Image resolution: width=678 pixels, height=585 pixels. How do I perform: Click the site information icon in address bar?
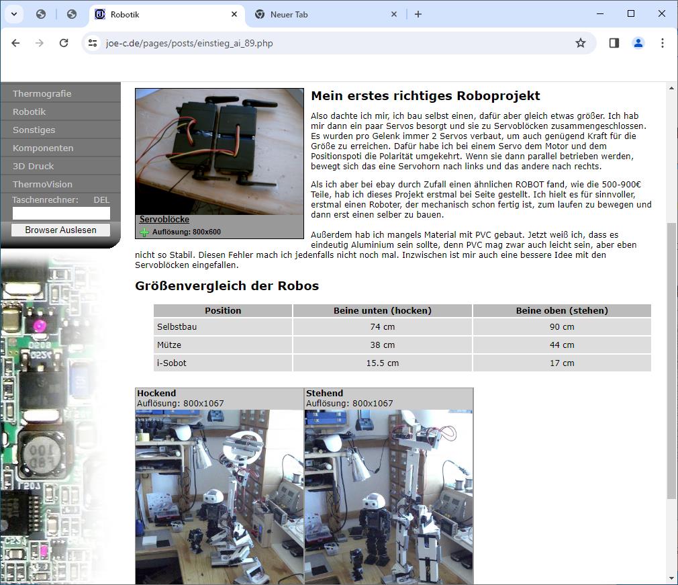point(93,43)
